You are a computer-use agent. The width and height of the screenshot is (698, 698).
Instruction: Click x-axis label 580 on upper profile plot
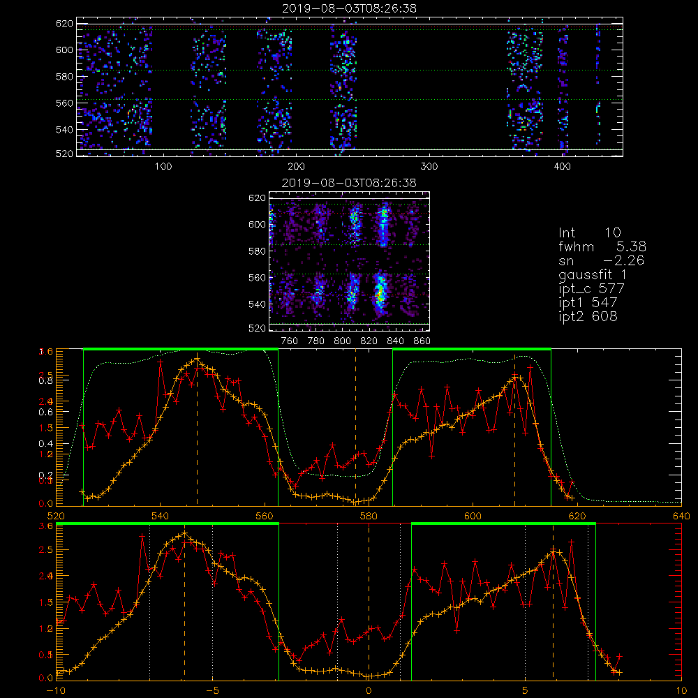369,516
